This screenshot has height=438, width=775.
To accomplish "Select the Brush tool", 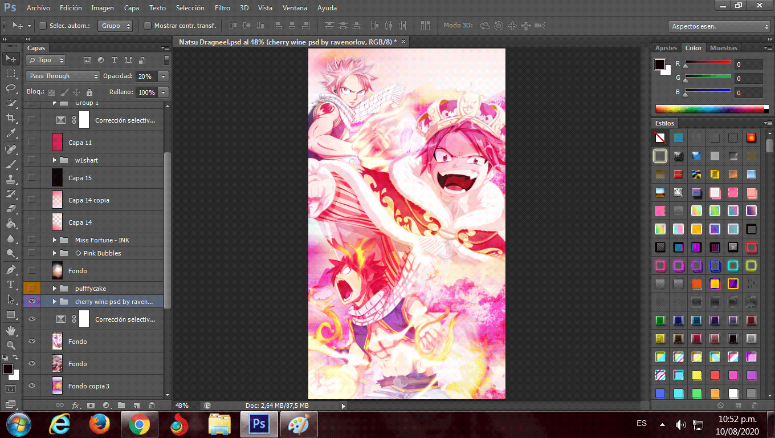I will pyautogui.click(x=11, y=164).
